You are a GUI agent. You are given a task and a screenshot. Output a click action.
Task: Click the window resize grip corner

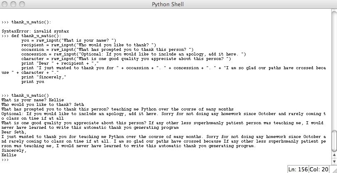coord(334,170)
